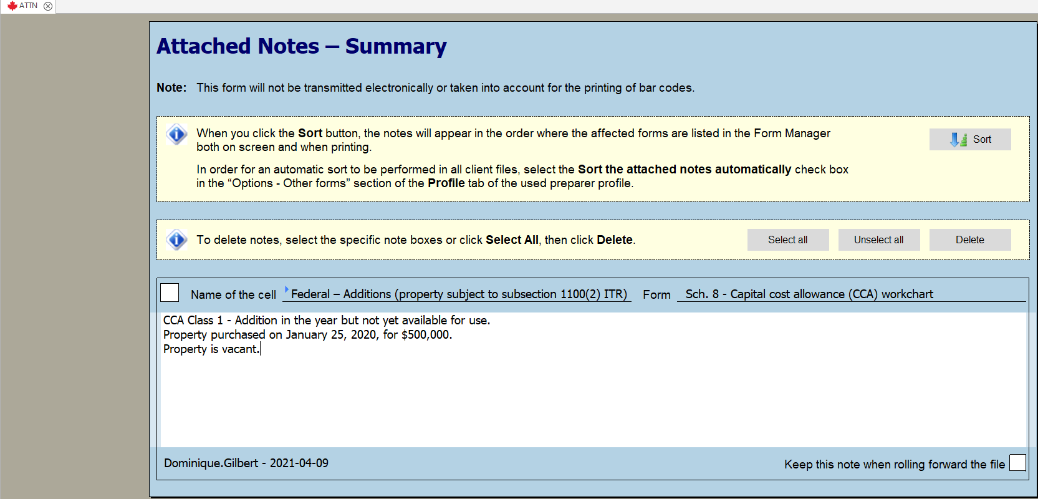Open the Sch. 8 CCA workchart form field
The height and width of the screenshot is (499, 1038).
click(x=851, y=294)
